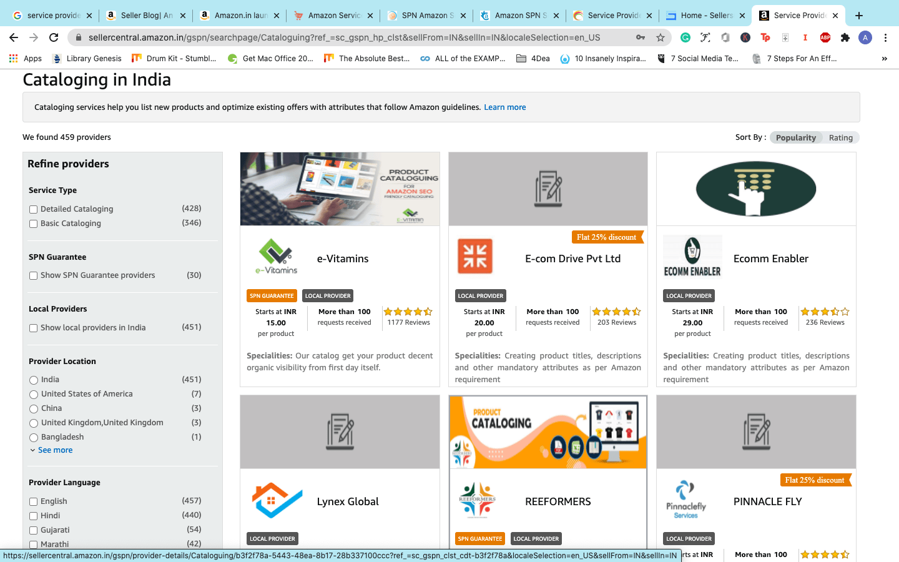Open the Apps grid in the bookmarks bar
Viewport: 899px width, 562px height.
pyautogui.click(x=26, y=59)
